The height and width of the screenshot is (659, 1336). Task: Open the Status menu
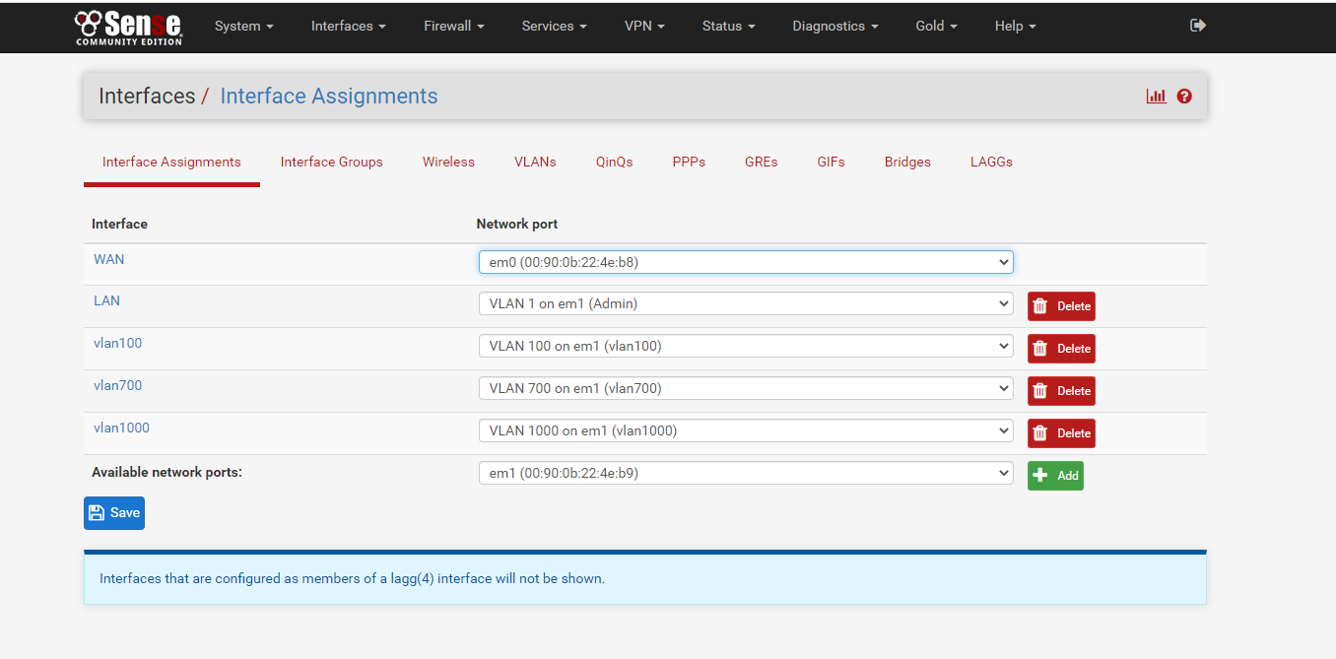(x=728, y=27)
